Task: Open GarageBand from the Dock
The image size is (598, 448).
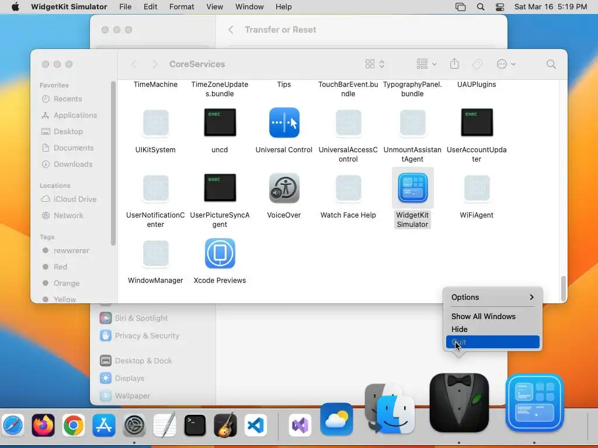Action: [x=225, y=425]
